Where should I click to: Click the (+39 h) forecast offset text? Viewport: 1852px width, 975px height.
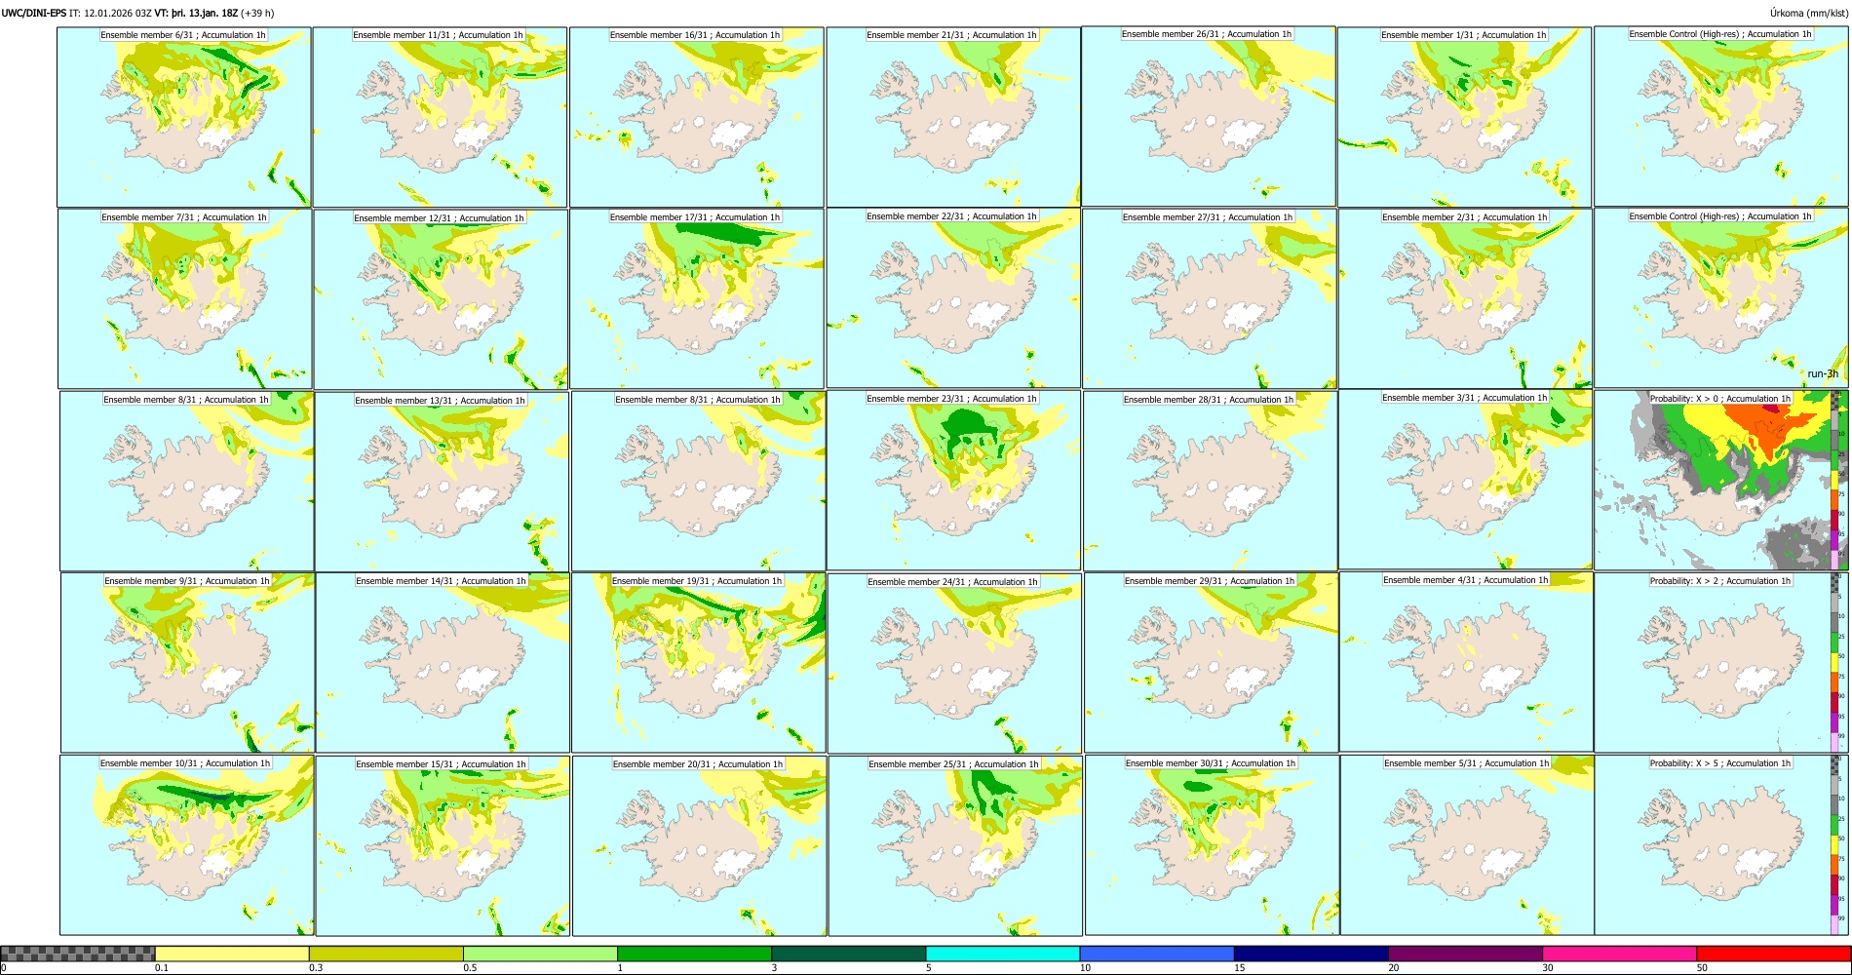click(x=257, y=14)
